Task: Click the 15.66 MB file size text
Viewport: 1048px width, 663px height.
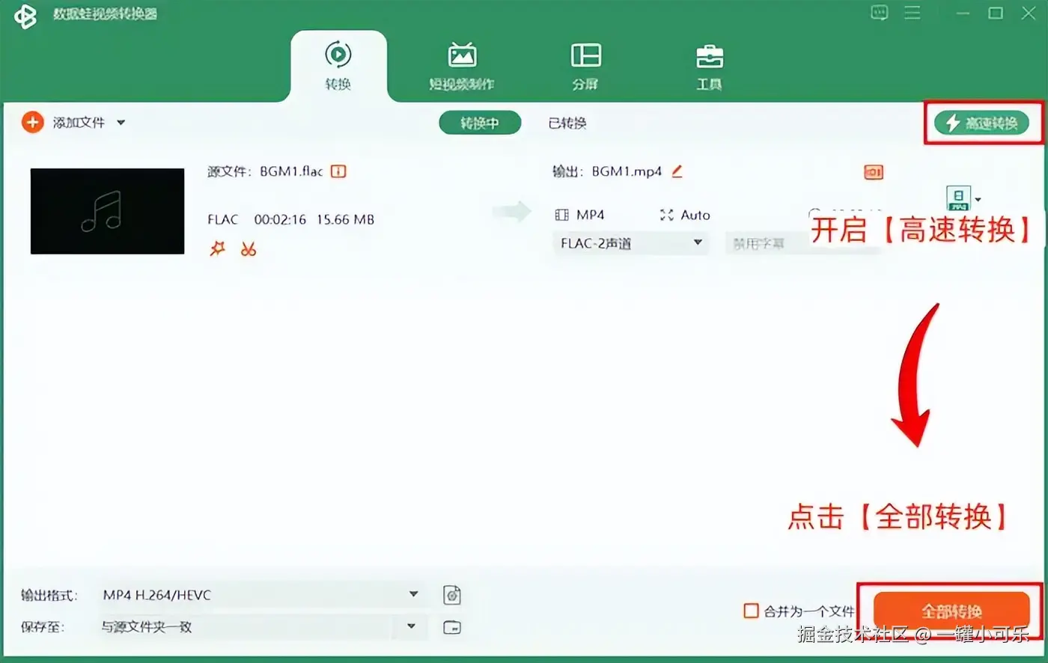Action: [x=345, y=219]
